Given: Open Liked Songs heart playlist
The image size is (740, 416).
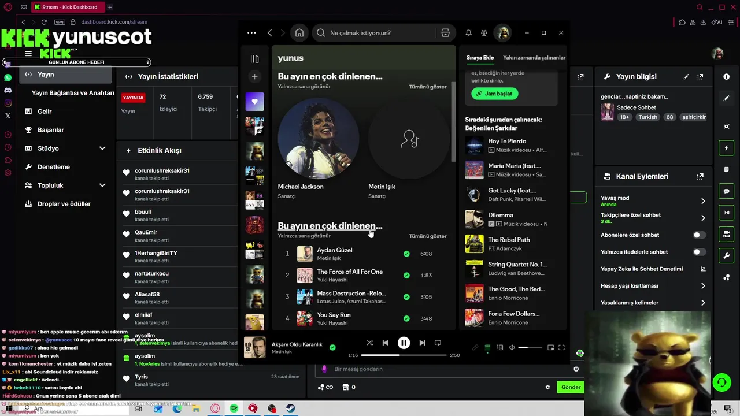Looking at the screenshot, I should tap(254, 102).
